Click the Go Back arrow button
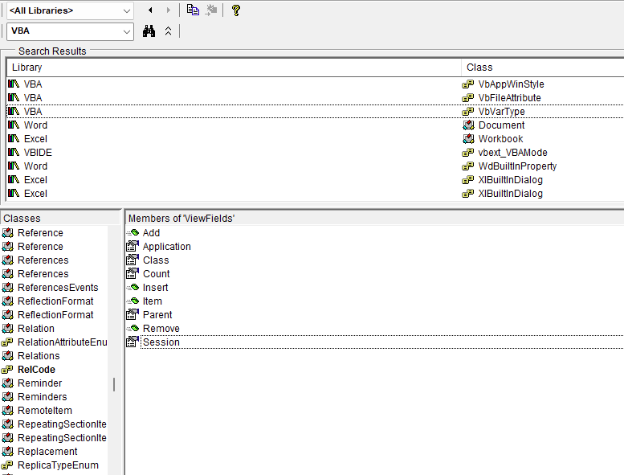Image resolution: width=624 pixels, height=475 pixels. pos(150,10)
